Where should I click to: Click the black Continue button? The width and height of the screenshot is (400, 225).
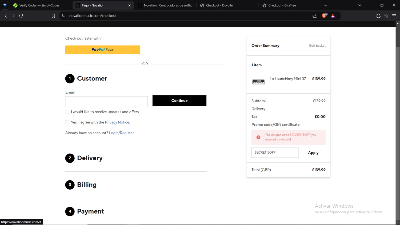(x=179, y=101)
